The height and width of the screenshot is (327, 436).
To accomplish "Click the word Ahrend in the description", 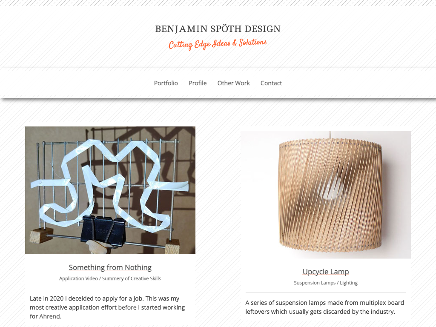I will pyautogui.click(x=49, y=316).
